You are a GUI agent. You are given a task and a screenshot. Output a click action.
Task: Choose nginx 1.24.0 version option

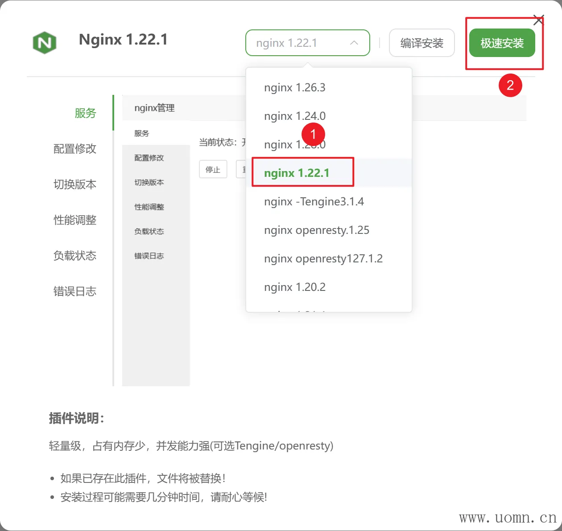(295, 116)
